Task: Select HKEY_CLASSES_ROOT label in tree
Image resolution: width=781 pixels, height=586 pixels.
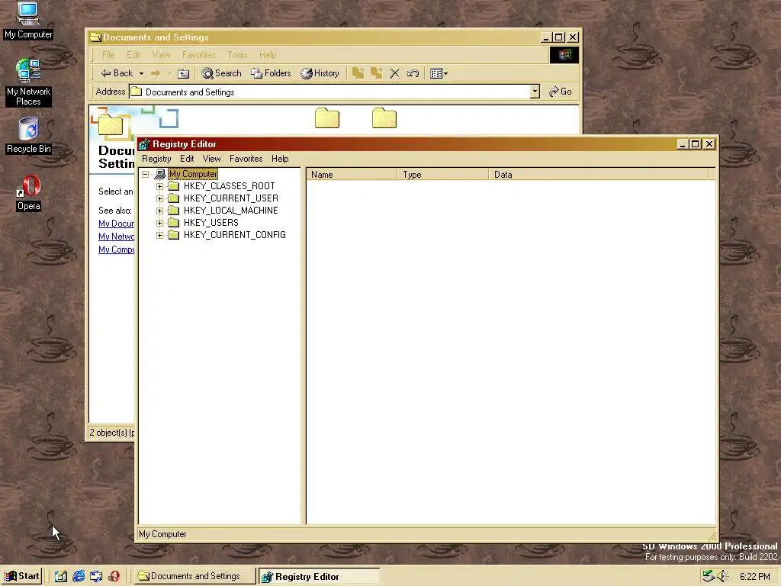Action: tap(229, 186)
